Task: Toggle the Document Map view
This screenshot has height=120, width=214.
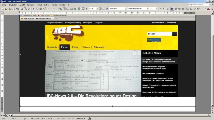Action: coord(83,9)
